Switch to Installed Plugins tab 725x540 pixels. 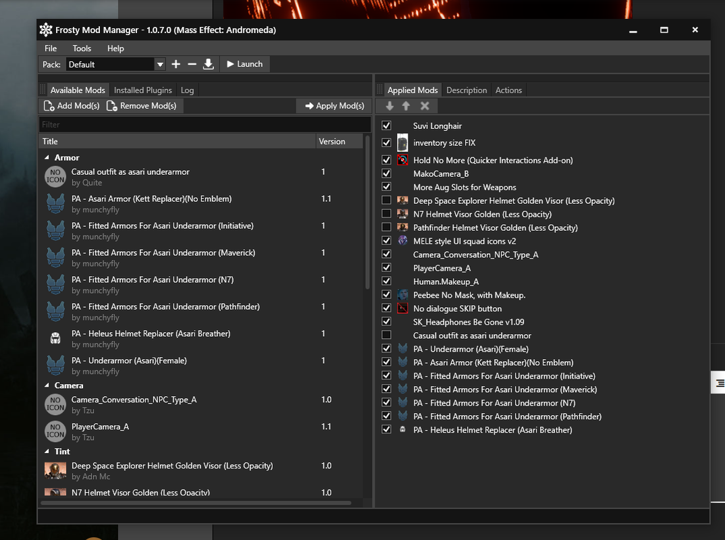click(143, 90)
